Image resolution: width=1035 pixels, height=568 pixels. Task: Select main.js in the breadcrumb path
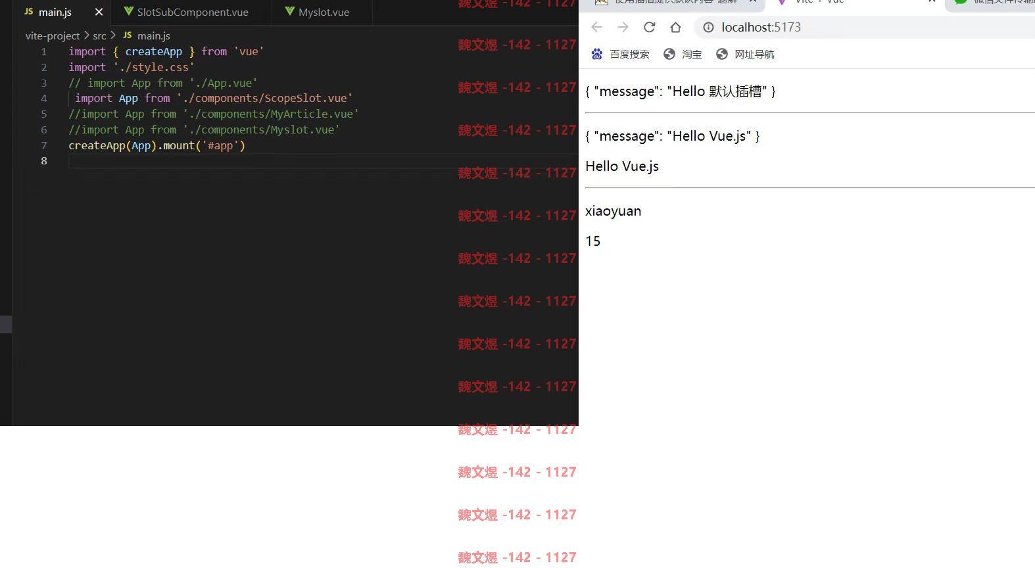tap(154, 35)
